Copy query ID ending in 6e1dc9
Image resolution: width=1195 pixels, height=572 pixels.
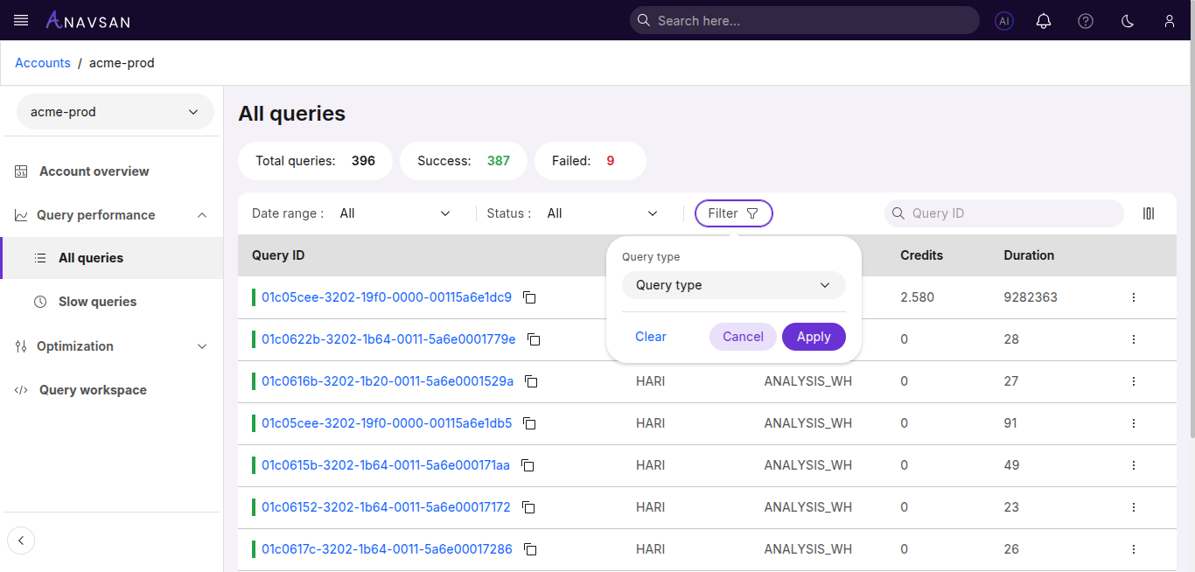529,297
